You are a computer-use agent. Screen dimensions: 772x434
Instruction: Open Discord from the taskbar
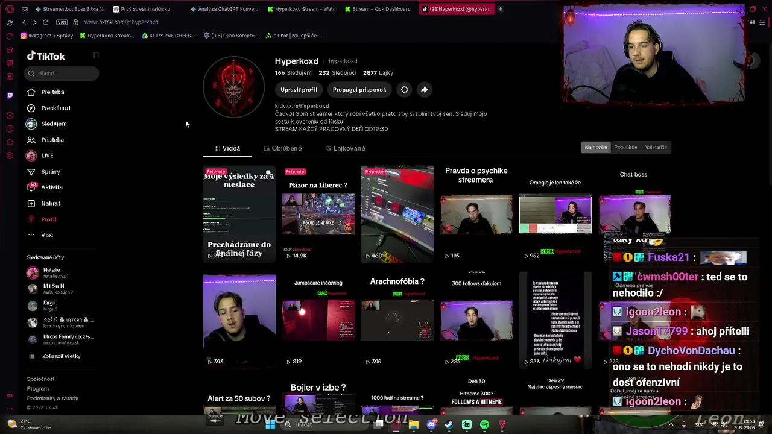click(x=431, y=425)
